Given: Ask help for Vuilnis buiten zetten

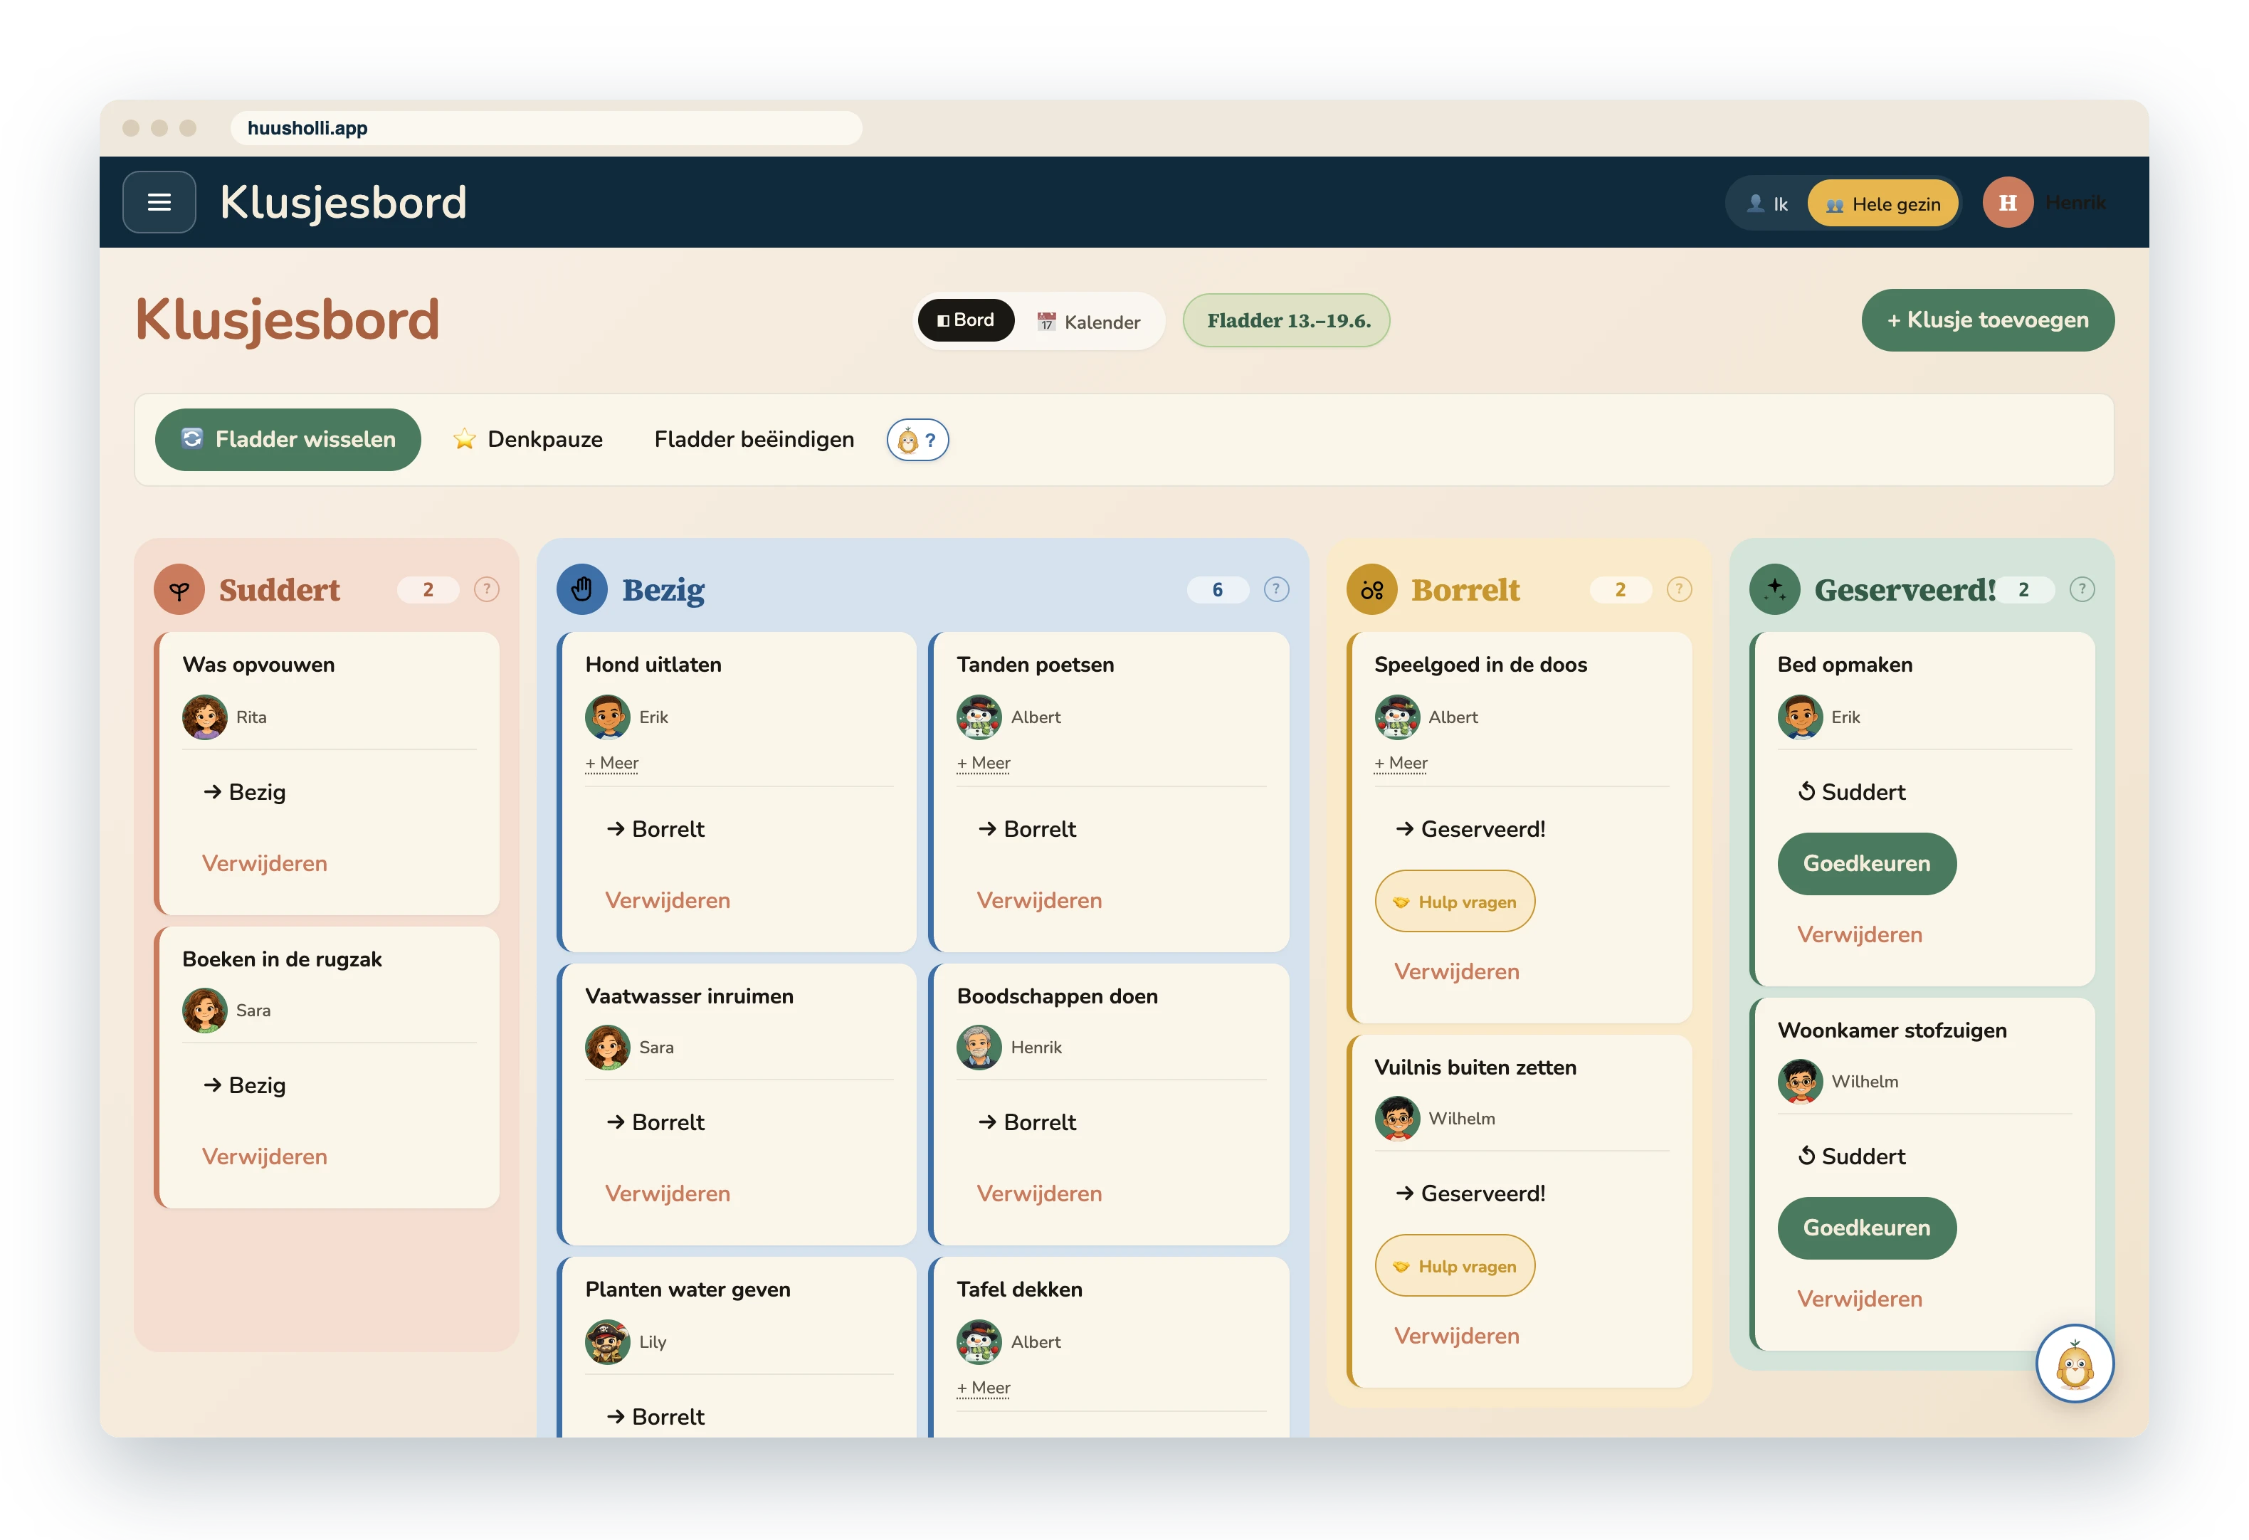Looking at the screenshot, I should point(1455,1266).
